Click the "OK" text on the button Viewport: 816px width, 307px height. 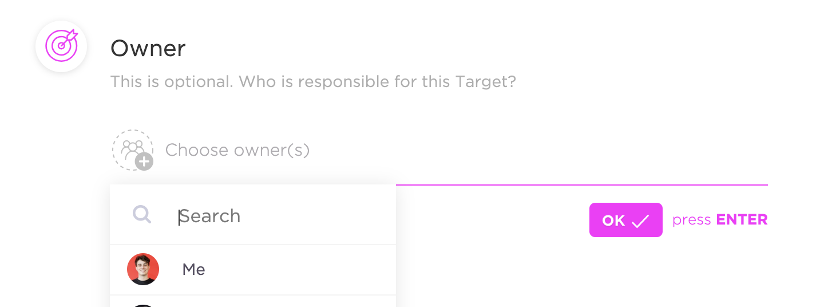click(613, 221)
